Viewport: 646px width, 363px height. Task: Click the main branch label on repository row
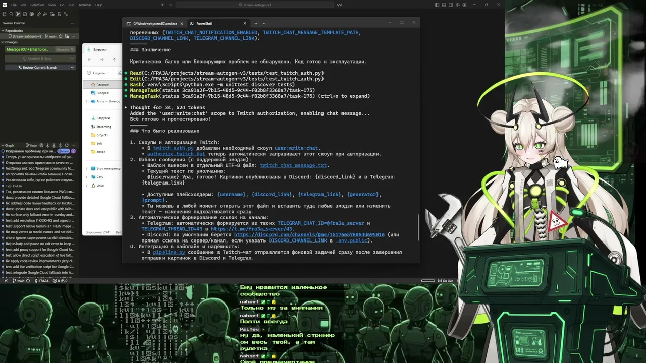pos(51,36)
